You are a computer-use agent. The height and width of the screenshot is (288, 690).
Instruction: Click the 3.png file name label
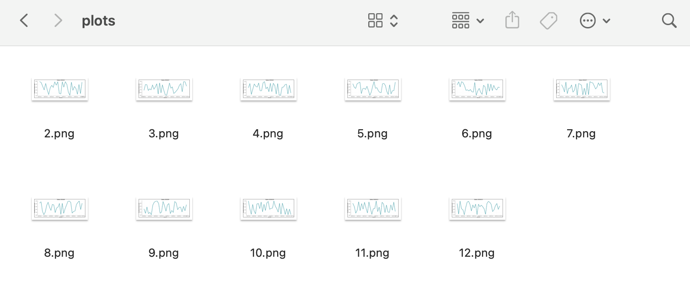click(164, 134)
